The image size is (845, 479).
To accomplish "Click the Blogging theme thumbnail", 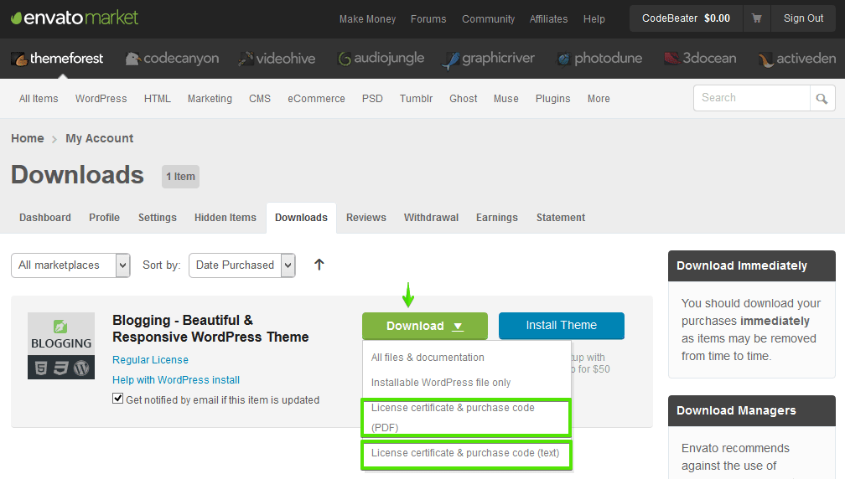I will [x=61, y=346].
